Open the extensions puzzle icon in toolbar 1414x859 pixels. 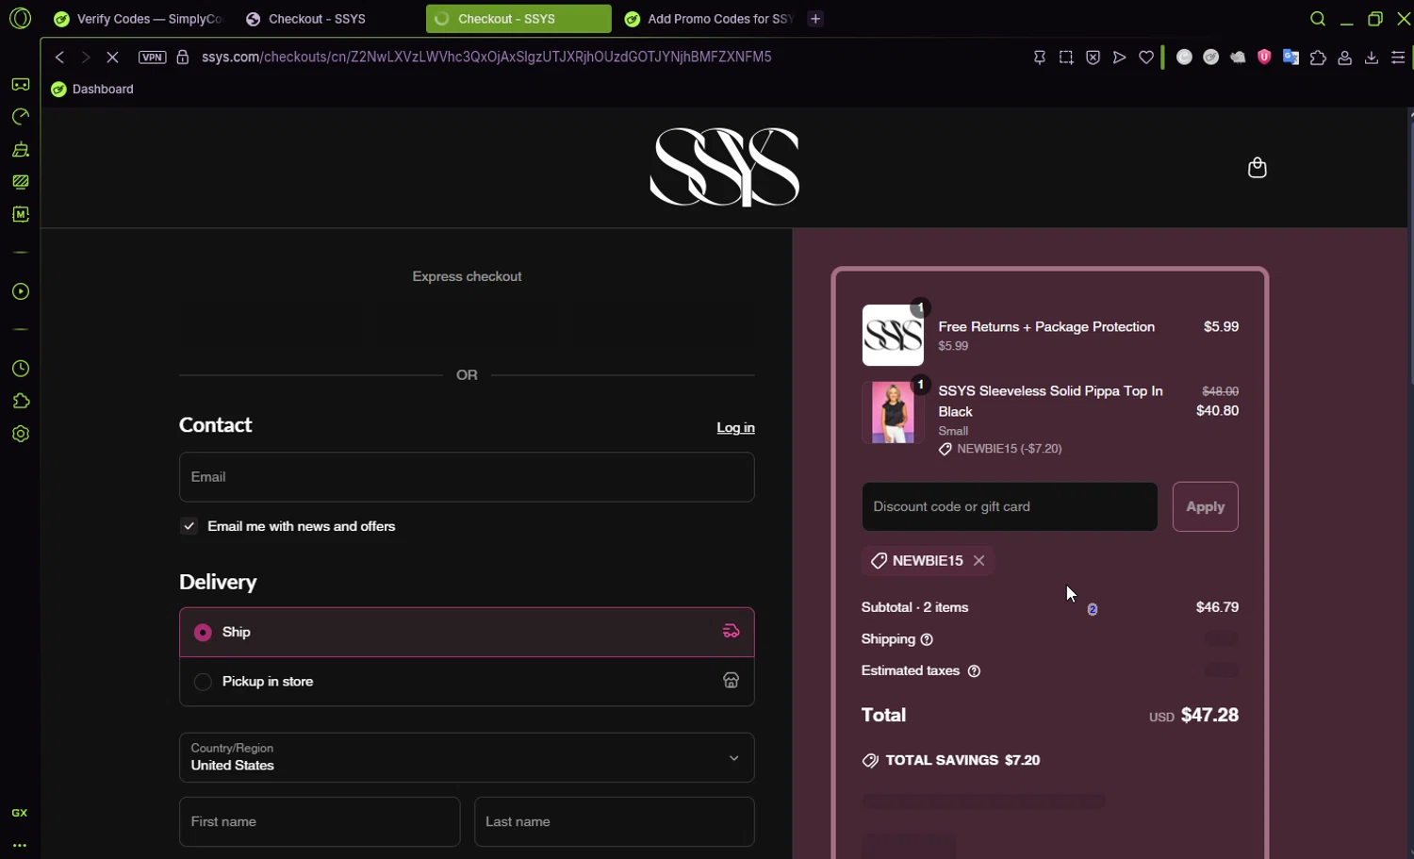point(1318,58)
